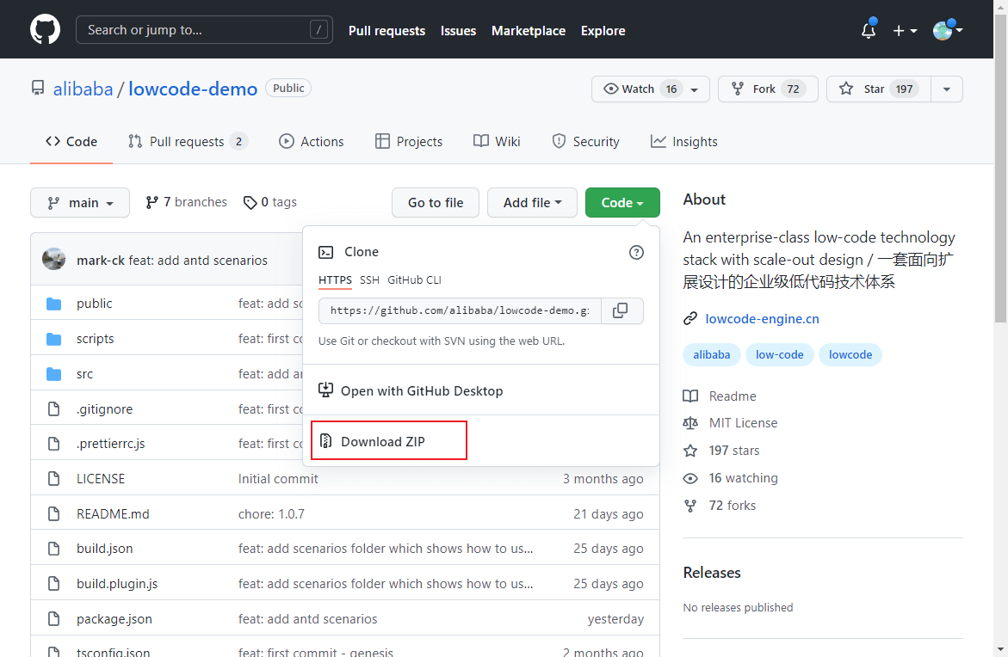Open the README.md file
This screenshot has height=657, width=1008.
coord(113,513)
